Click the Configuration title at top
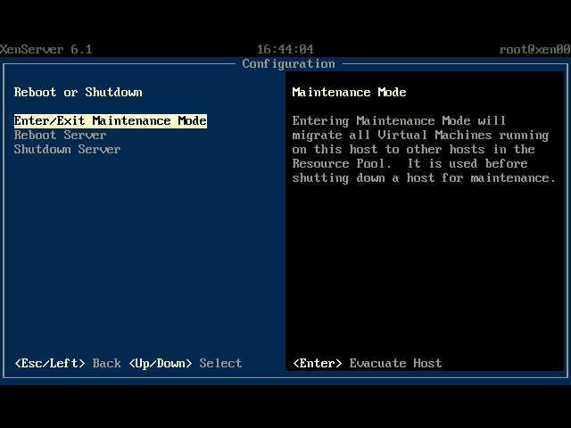The width and height of the screenshot is (571, 428). [x=288, y=64]
